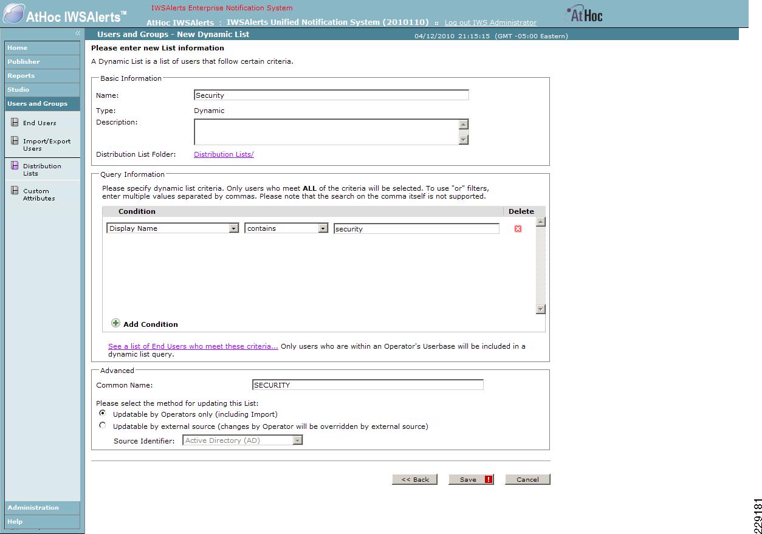Click the Description text area
This screenshot has height=534, width=762.
point(326,132)
